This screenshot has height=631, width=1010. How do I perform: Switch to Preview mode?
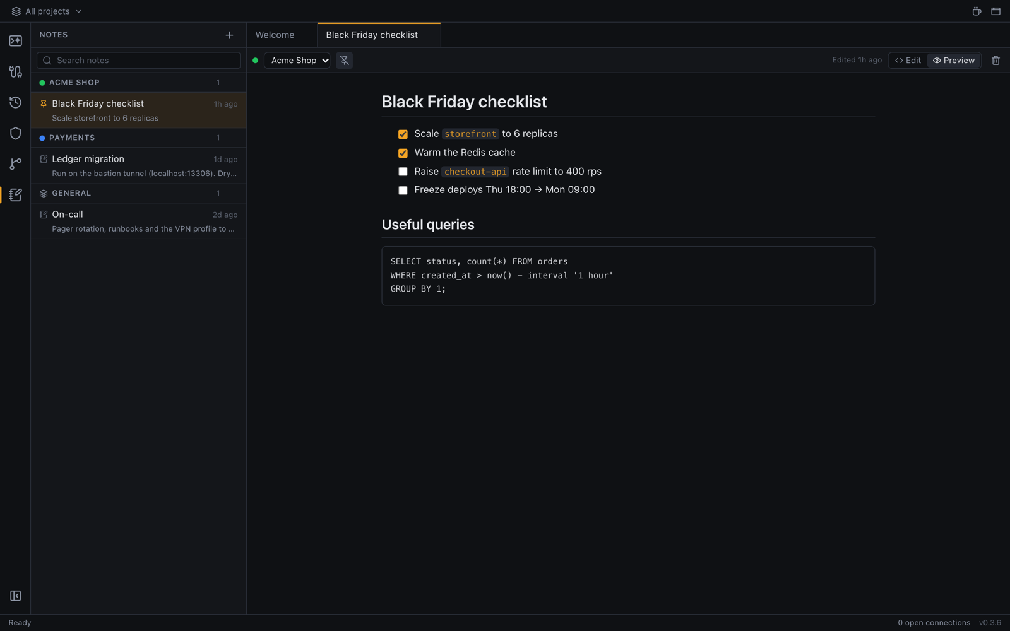click(954, 61)
